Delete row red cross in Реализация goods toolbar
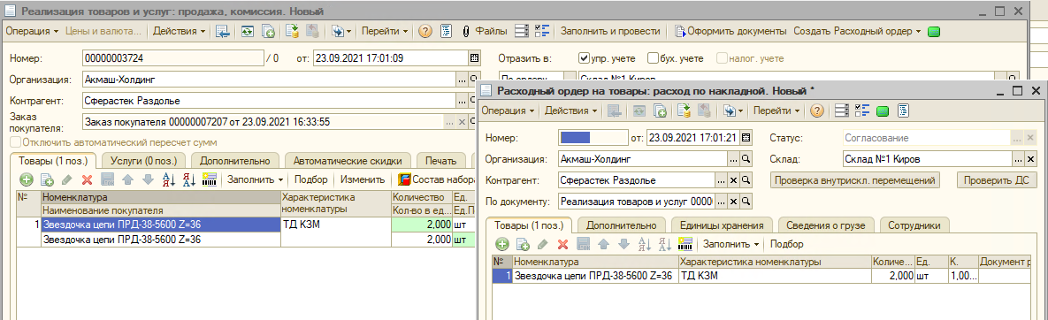The width and height of the screenshot is (1048, 320). pos(87,179)
